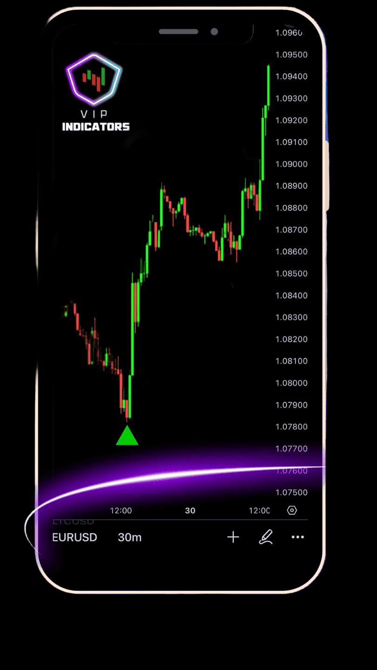Image resolution: width=377 pixels, height=670 pixels.
Task: Click the VIP Indicators hexagon logo
Action: coord(94,79)
